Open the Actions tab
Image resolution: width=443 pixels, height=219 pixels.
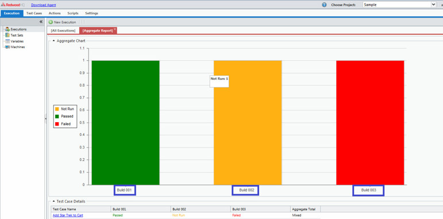click(x=55, y=13)
